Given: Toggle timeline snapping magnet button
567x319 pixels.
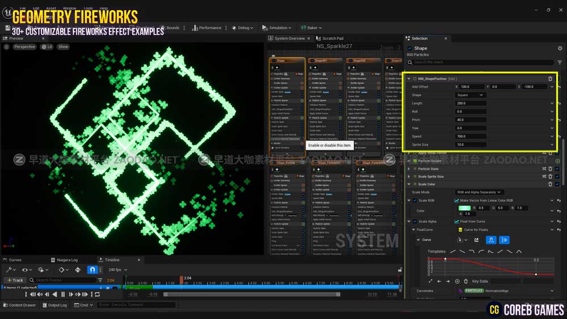Looking at the screenshot, I should 92,270.
